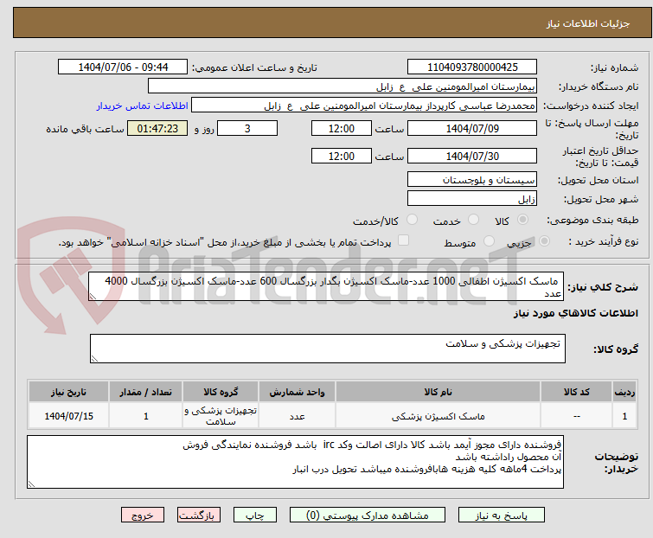The height and width of the screenshot is (538, 653).
Task: Click the تعداد / مقدار column header
Action: pos(146,392)
